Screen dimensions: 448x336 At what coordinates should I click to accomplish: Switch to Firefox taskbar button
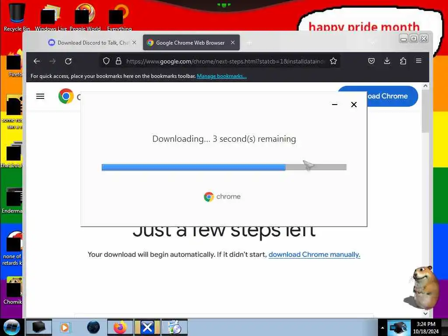[120, 327]
